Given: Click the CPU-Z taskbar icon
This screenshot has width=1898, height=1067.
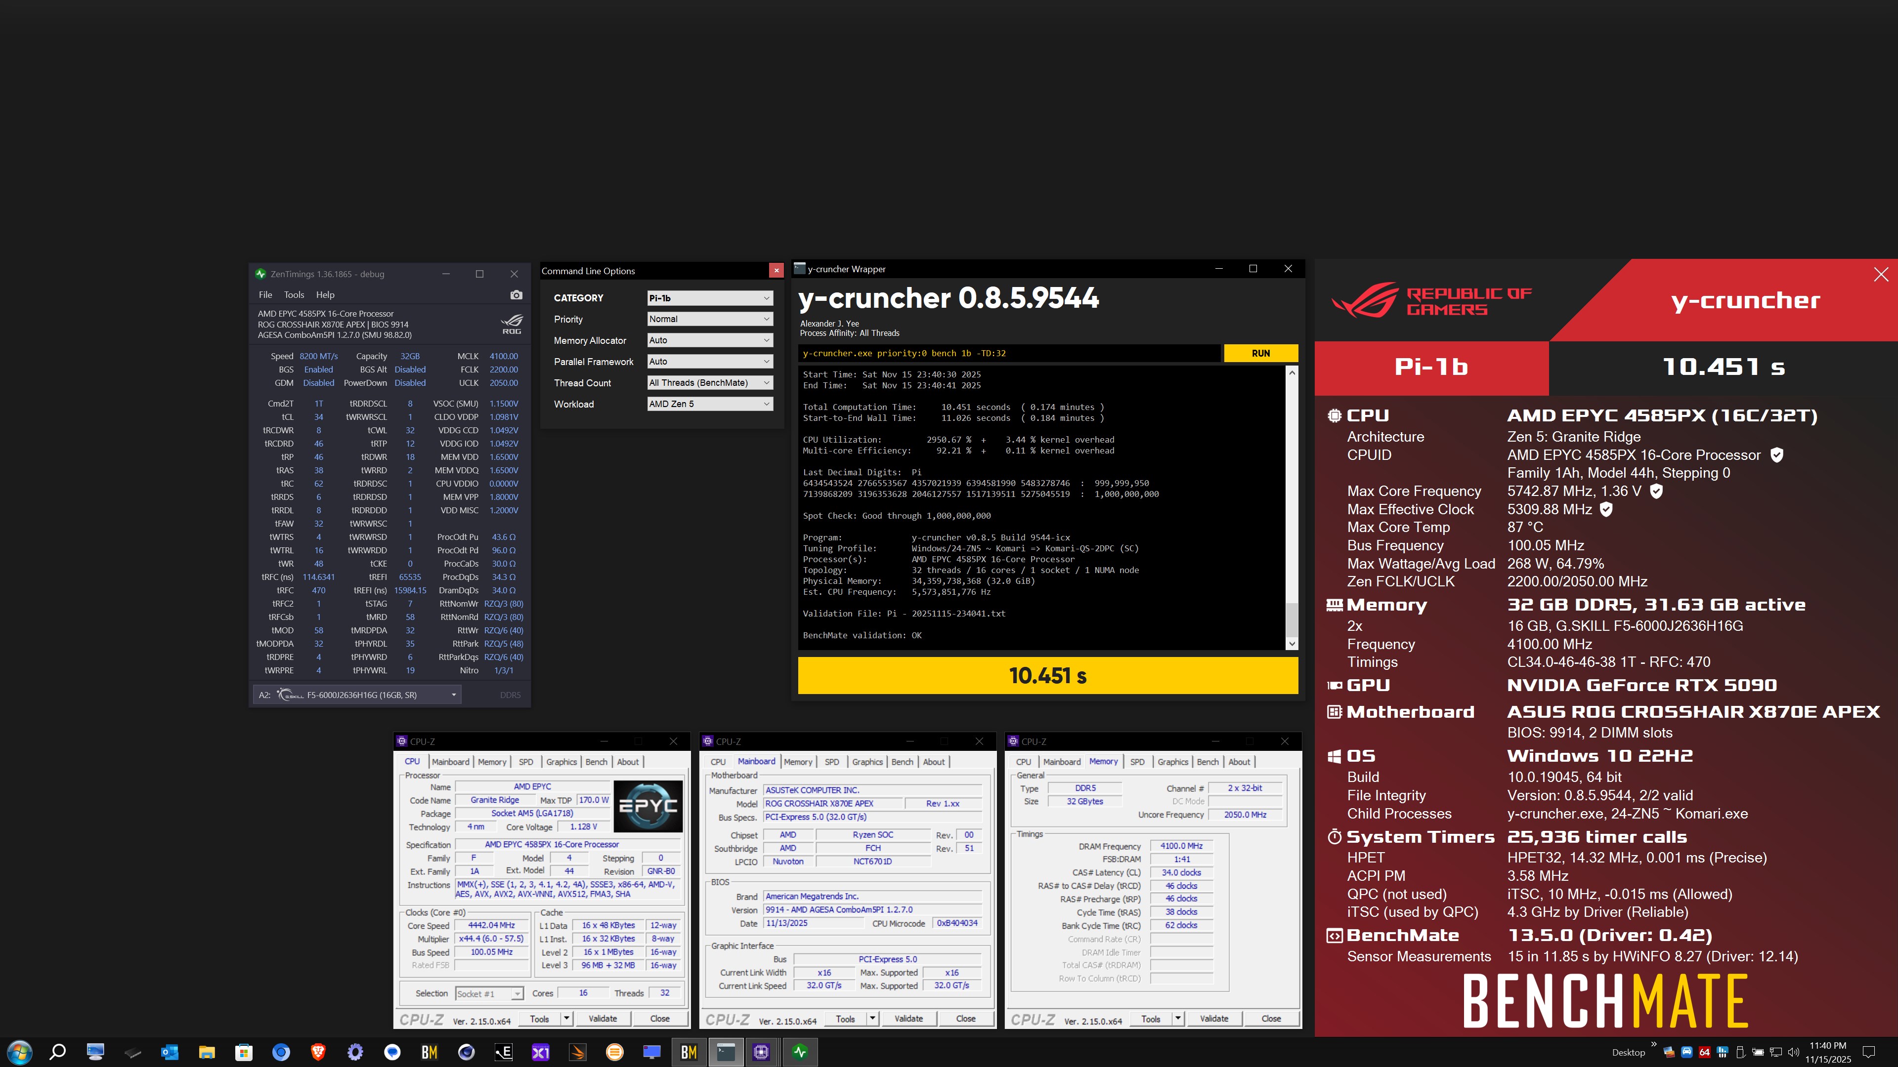Looking at the screenshot, I should click(762, 1052).
